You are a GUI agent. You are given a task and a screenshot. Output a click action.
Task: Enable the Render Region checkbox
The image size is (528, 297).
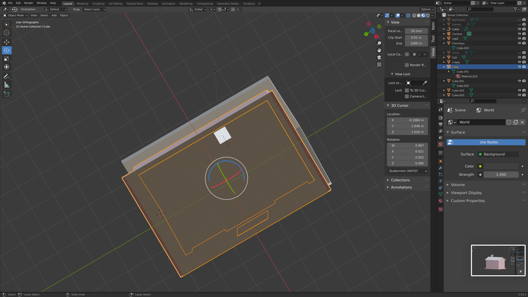(x=407, y=65)
